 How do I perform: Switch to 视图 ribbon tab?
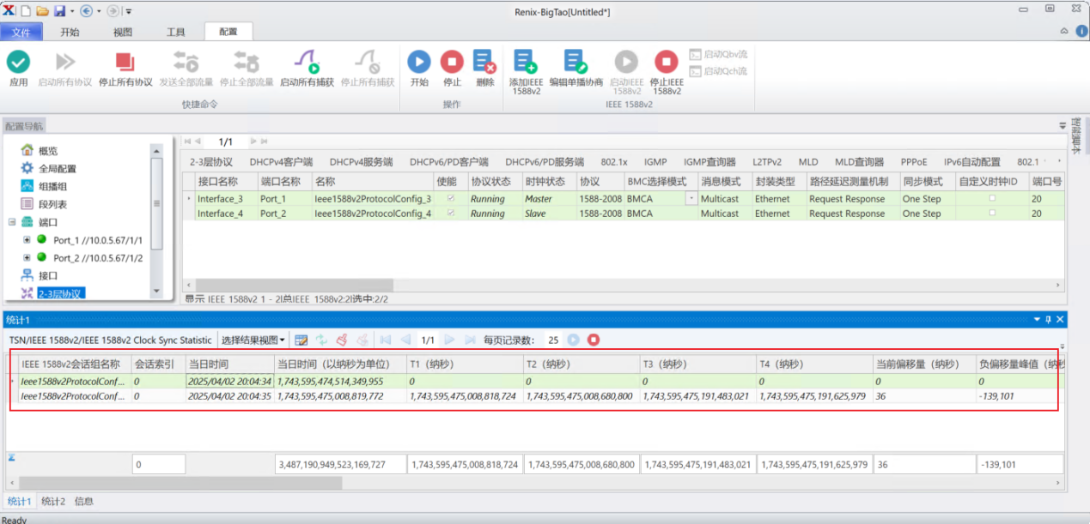[123, 32]
